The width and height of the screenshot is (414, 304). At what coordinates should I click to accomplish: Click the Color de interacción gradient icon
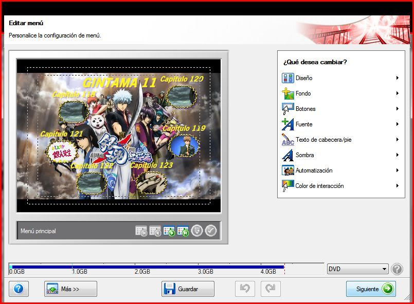pyautogui.click(x=288, y=186)
